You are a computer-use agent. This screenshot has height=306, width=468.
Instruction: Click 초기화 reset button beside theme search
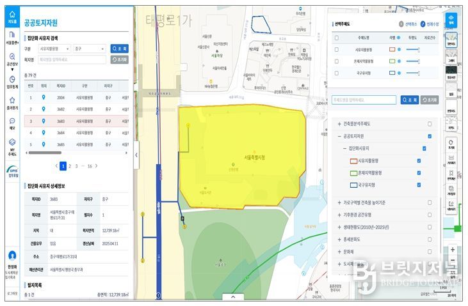click(x=430, y=100)
